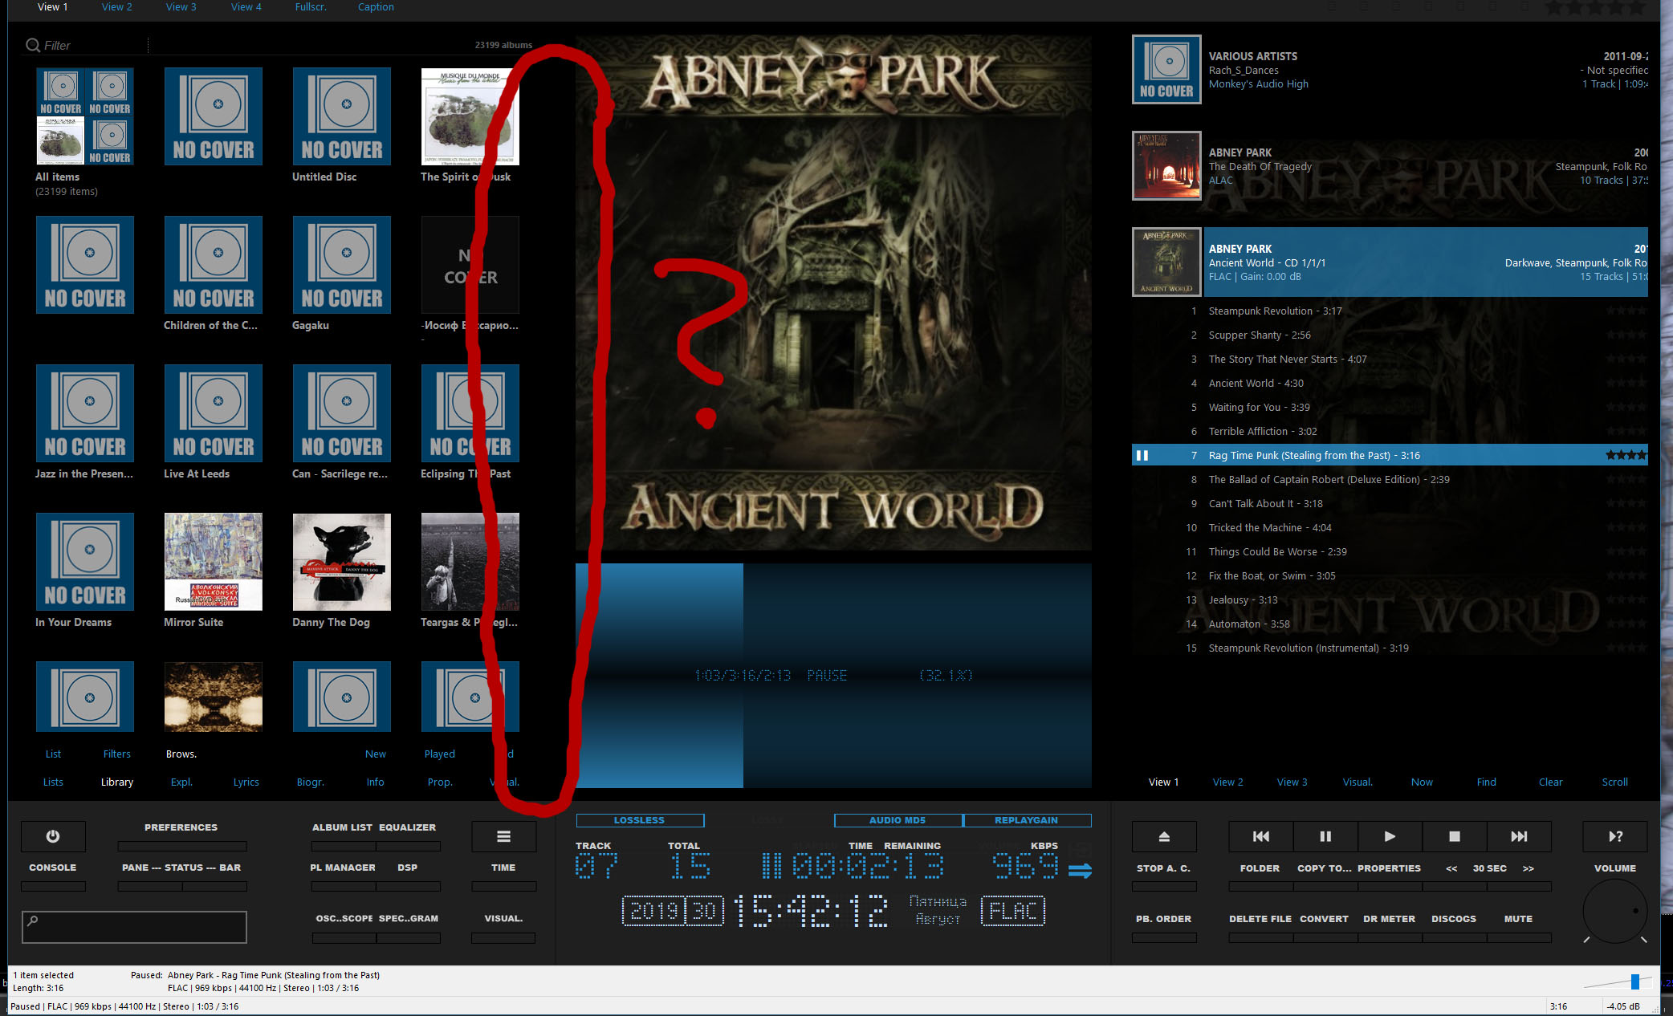Open the Filters tab

117,754
